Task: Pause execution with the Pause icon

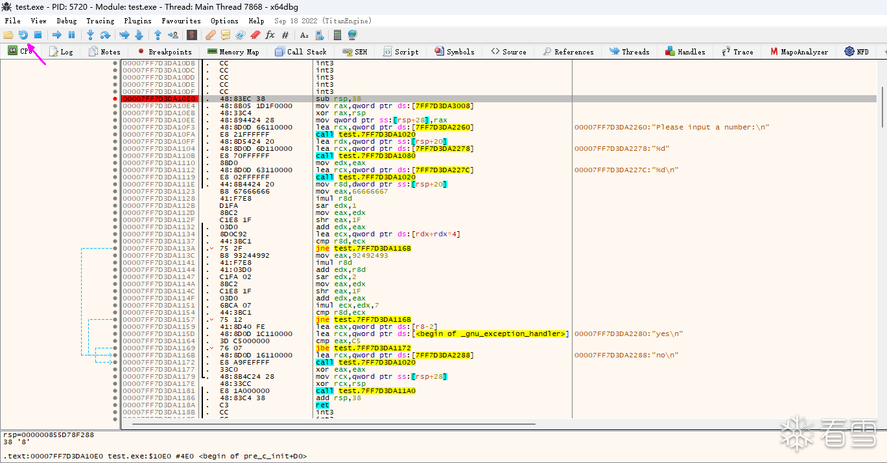Action: click(x=72, y=35)
